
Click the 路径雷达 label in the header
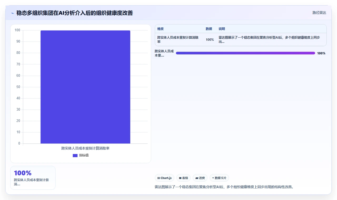pos(319,13)
